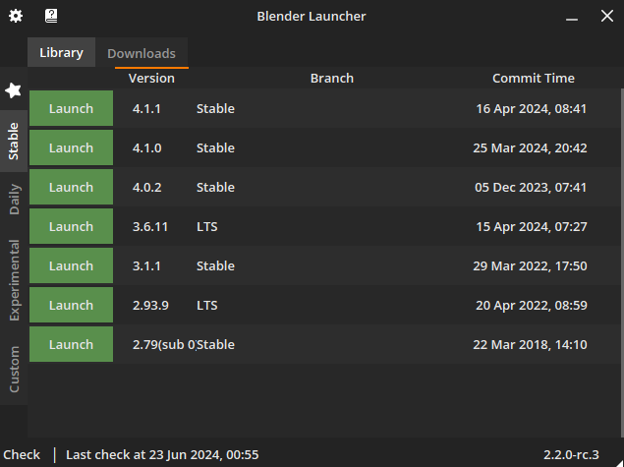Launch Blender version 3.1.1
The height and width of the screenshot is (467, 624).
click(x=71, y=265)
